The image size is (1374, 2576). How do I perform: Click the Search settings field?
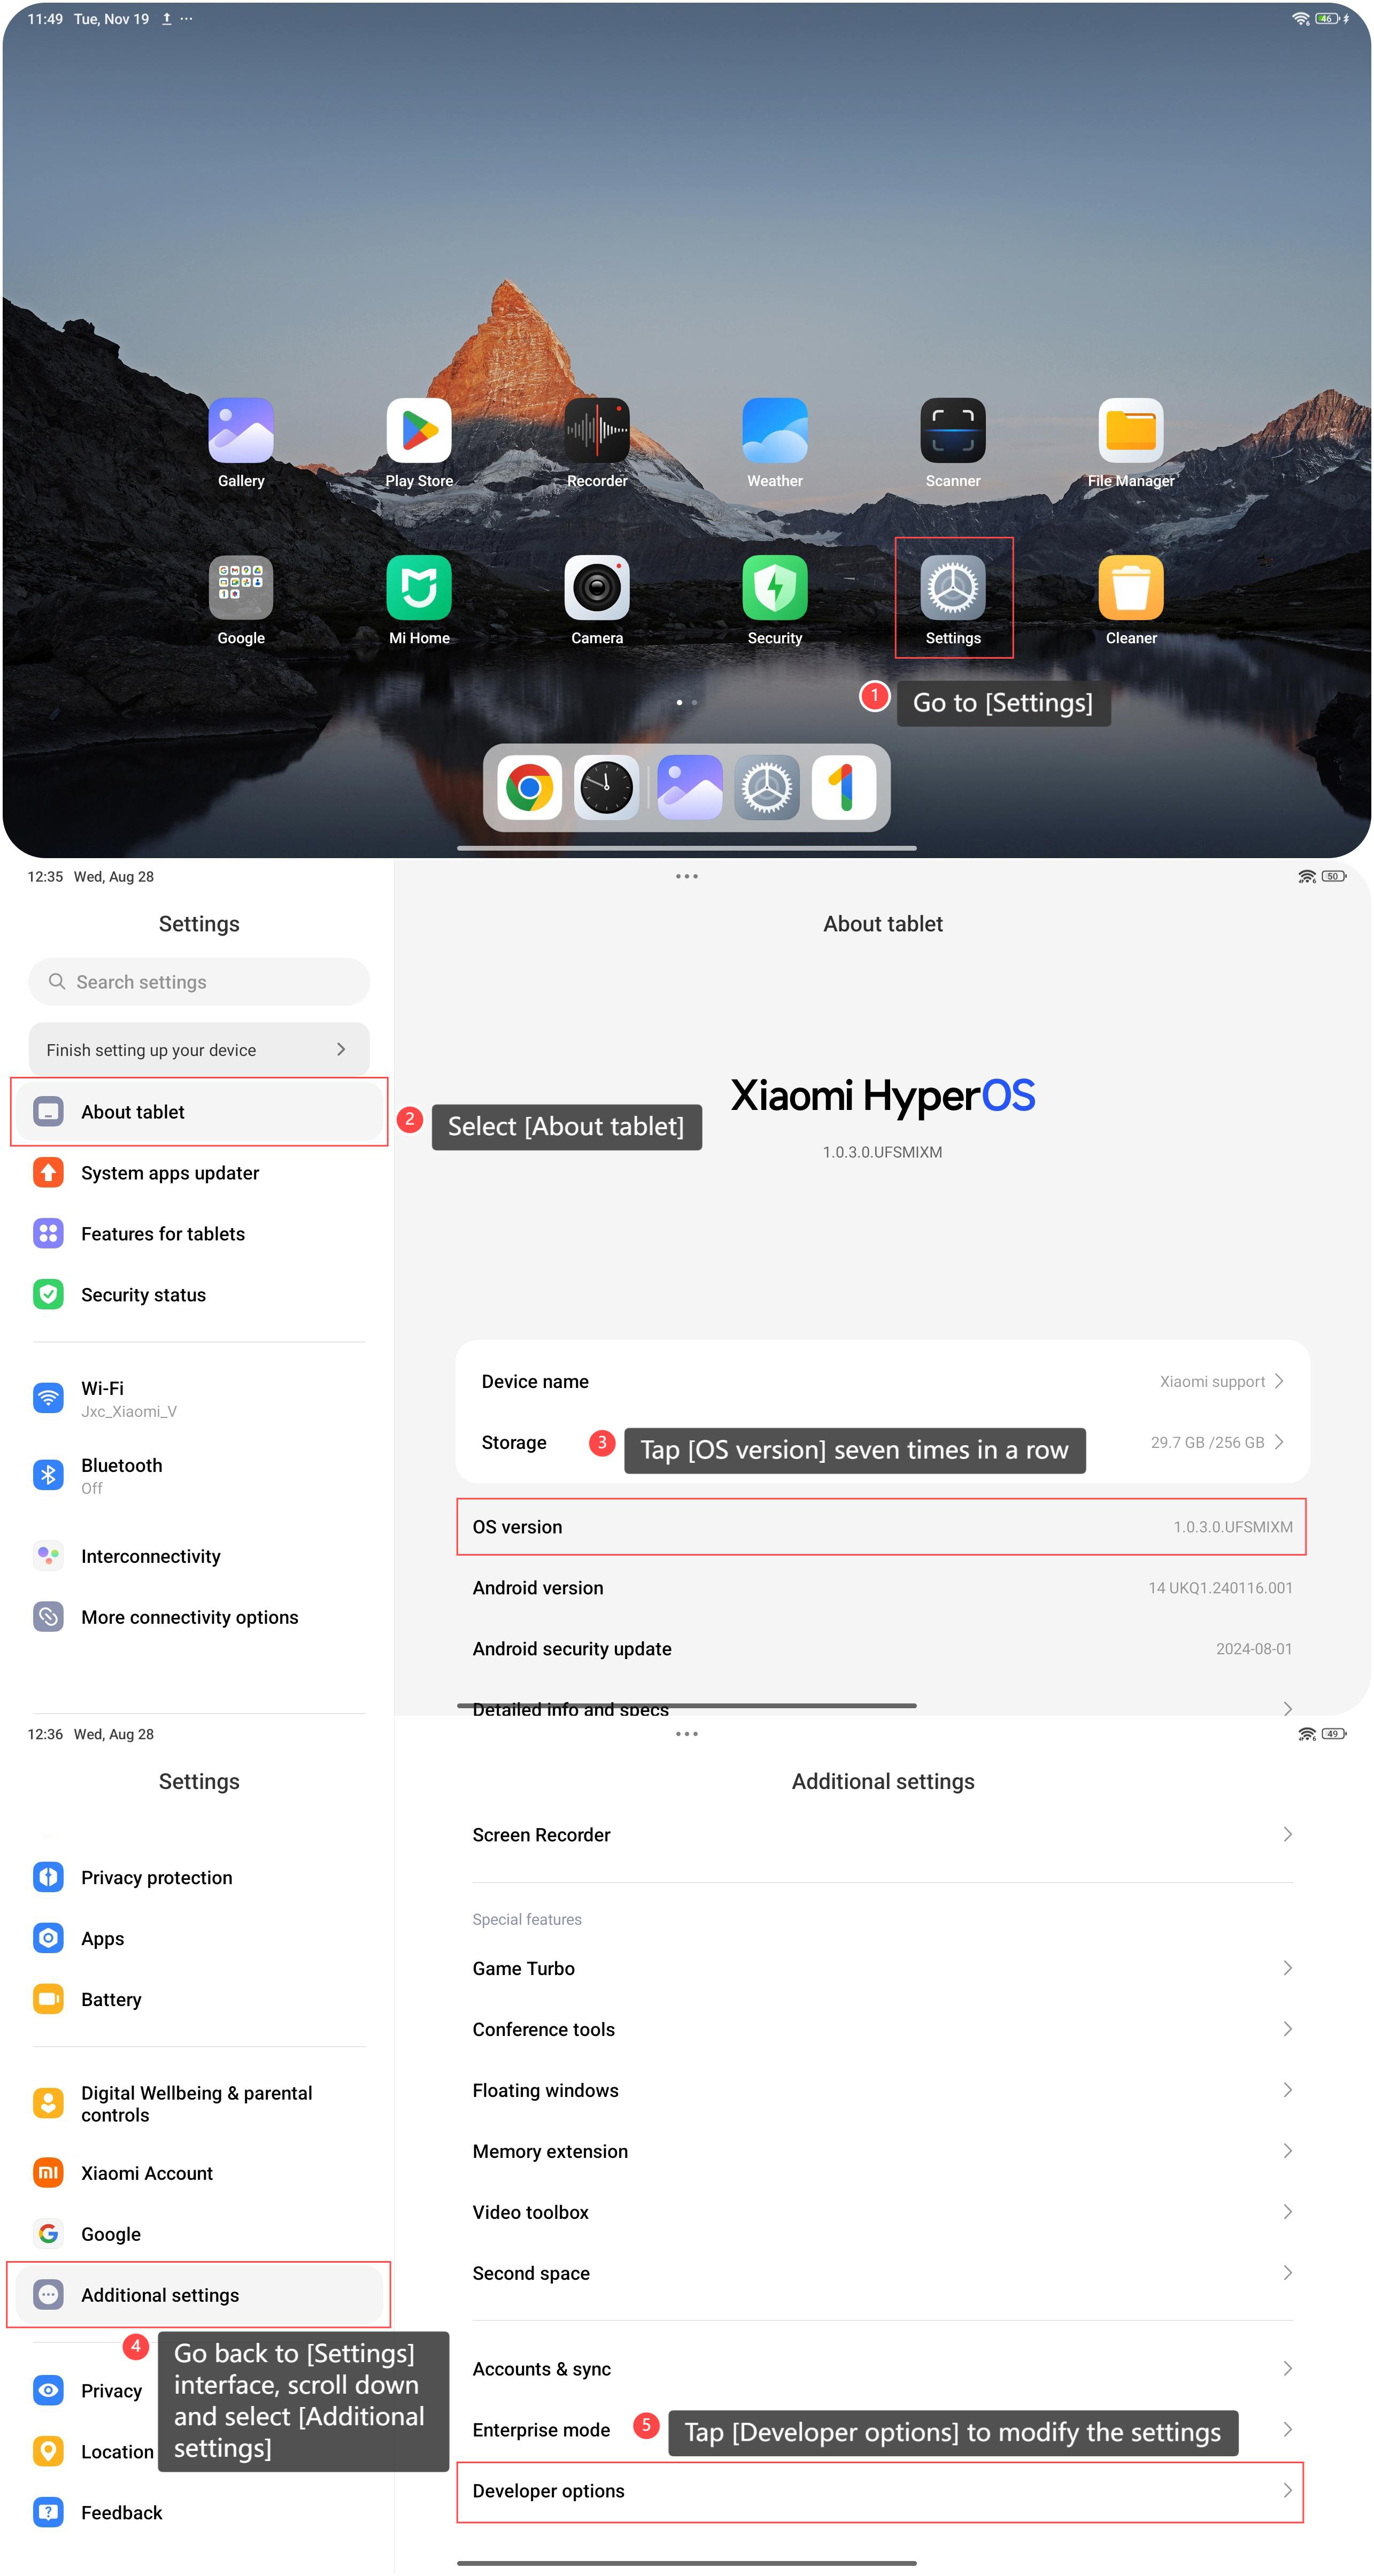[x=199, y=982]
